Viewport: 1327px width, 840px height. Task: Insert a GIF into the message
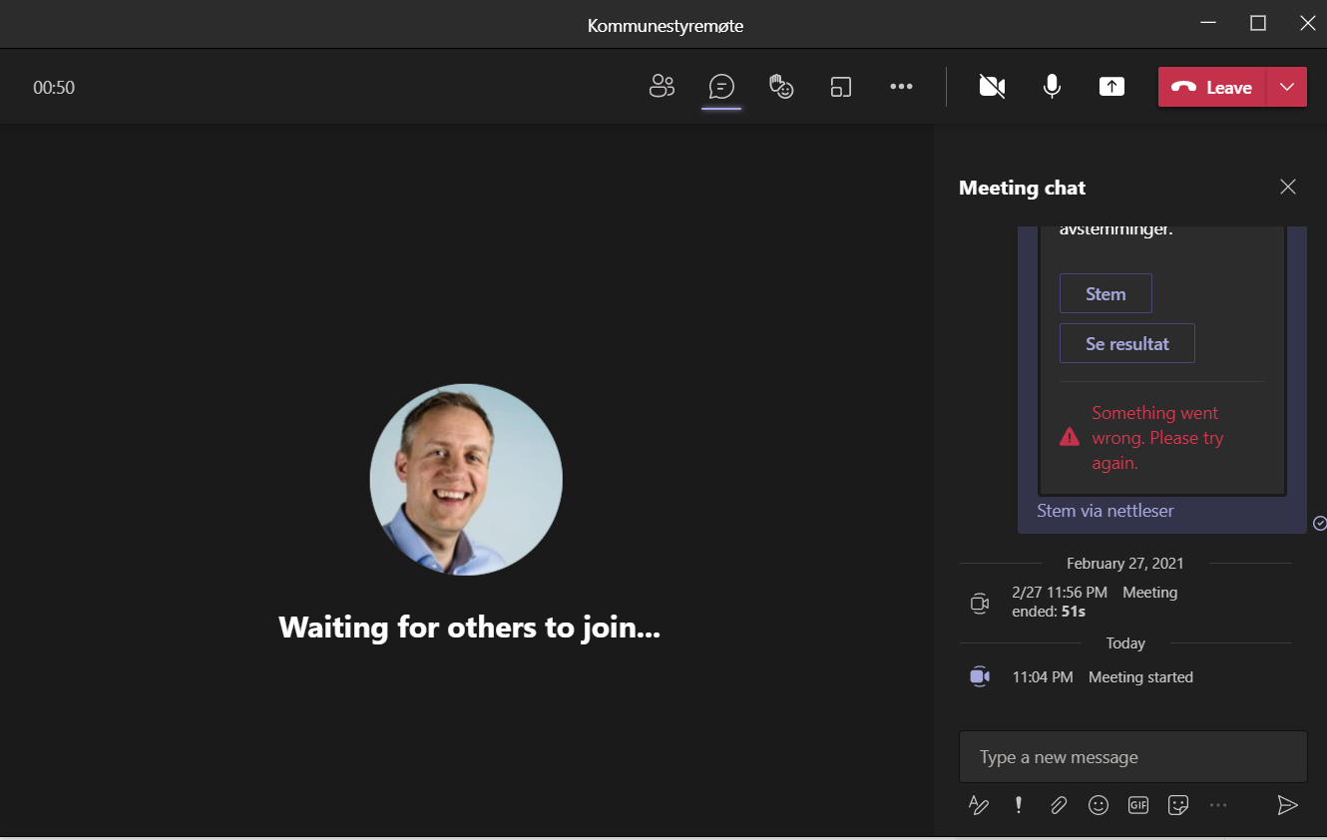[1138, 805]
